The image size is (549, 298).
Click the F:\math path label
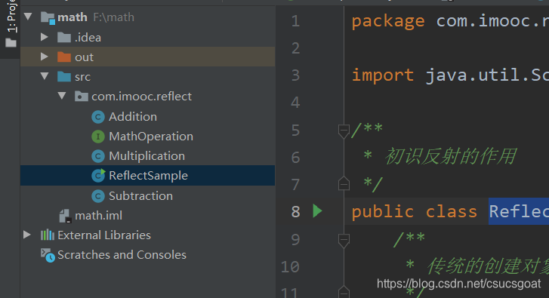(x=113, y=17)
